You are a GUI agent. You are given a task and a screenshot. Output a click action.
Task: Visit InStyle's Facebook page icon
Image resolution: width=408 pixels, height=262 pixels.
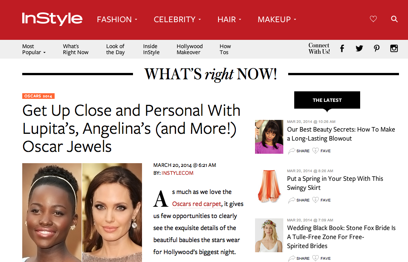click(342, 48)
